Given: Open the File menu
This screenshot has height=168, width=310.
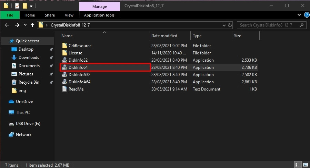Looking at the screenshot, I should coord(10,15).
